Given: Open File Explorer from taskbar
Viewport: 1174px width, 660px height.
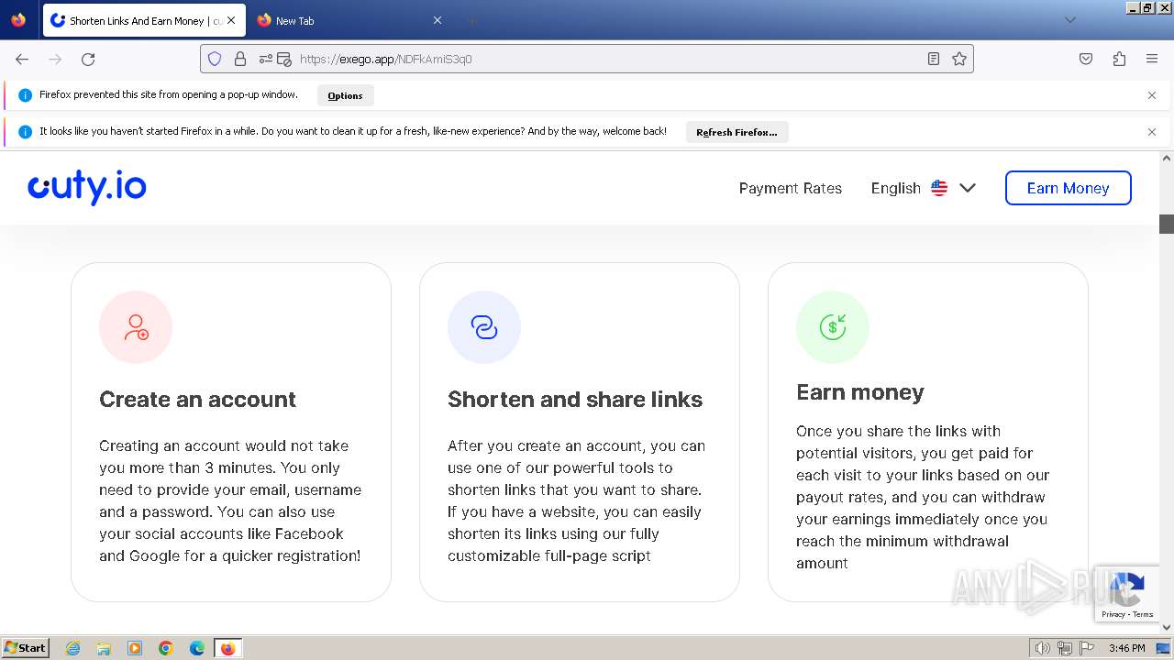Looking at the screenshot, I should coord(104,648).
